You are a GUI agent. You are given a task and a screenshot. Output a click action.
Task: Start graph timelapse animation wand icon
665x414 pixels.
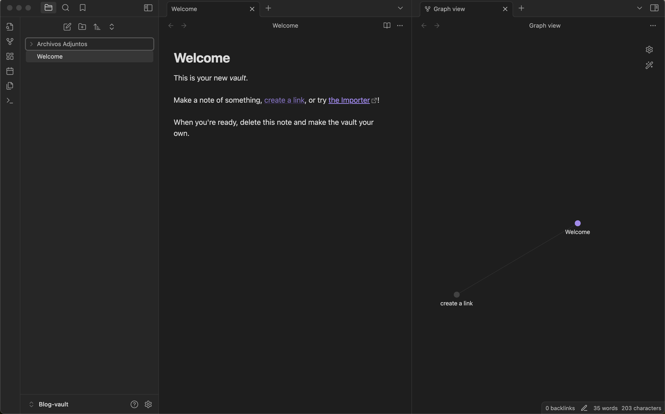649,65
